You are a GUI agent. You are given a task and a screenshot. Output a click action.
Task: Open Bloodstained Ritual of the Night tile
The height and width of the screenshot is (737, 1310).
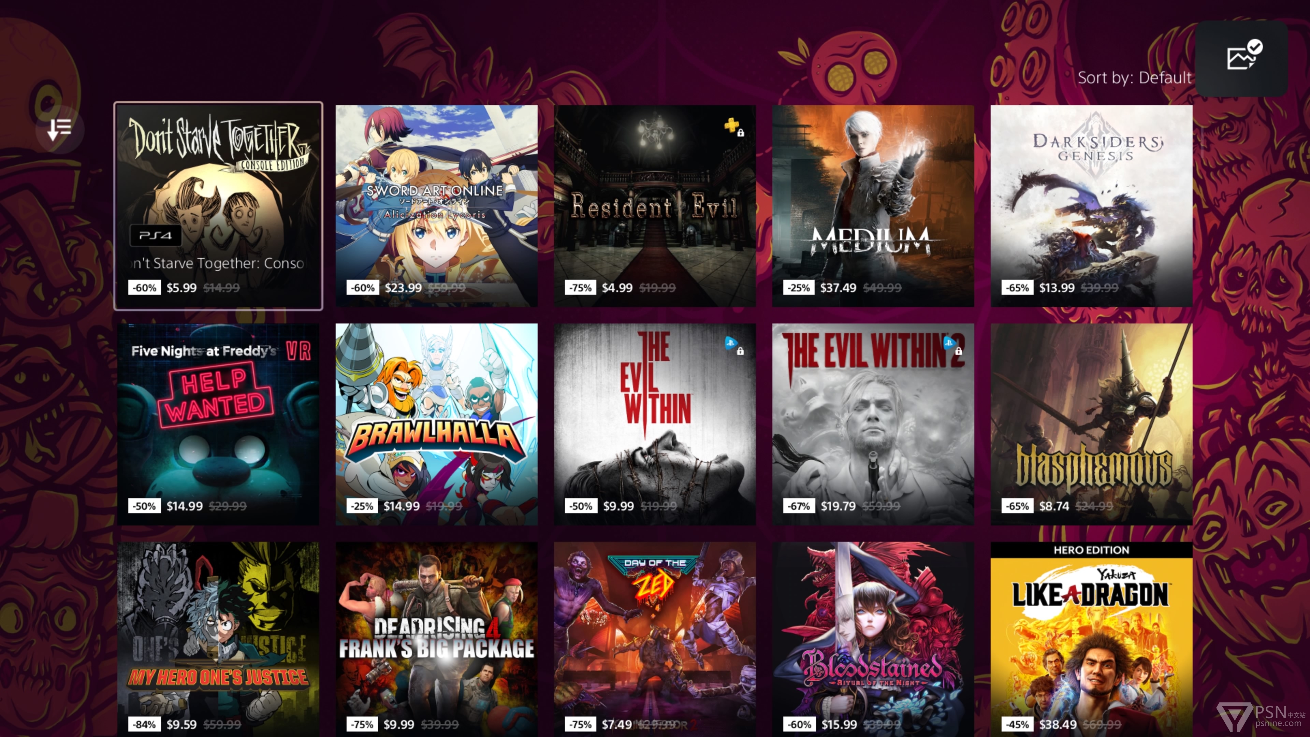(x=873, y=639)
